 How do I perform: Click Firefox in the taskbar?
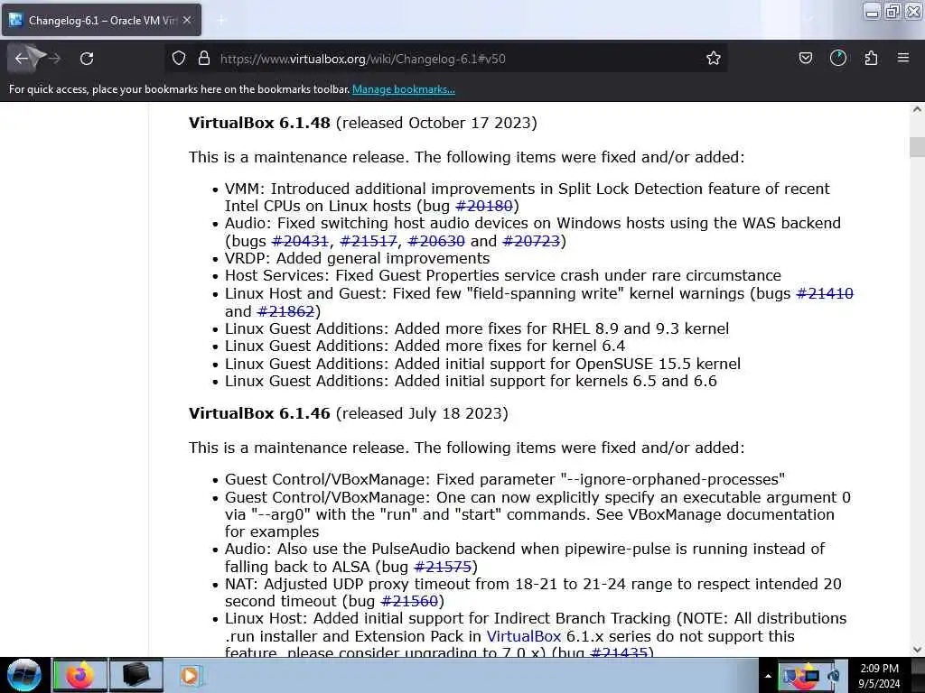click(79, 675)
